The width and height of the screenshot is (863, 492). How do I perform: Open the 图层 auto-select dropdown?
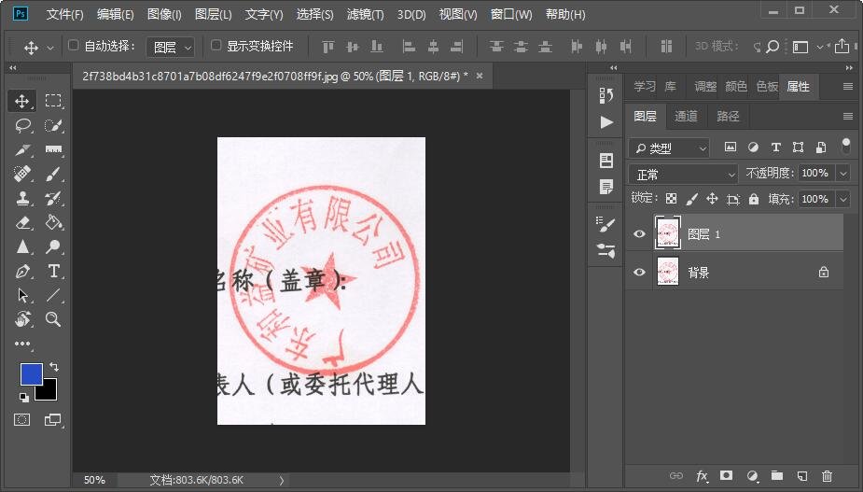click(x=170, y=48)
